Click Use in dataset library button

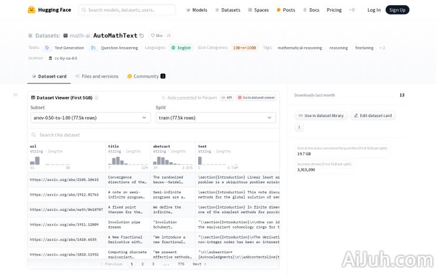tap(320, 116)
